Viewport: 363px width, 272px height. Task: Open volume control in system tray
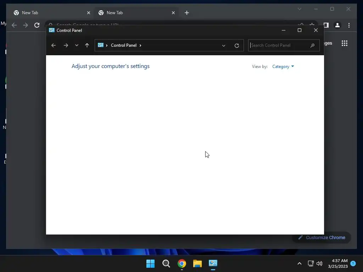(319, 263)
